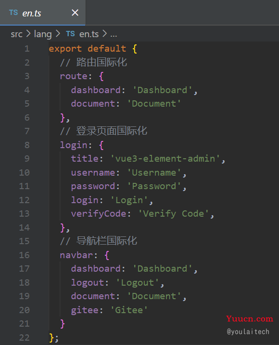Click line number 8 in the gutter

tap(27, 145)
